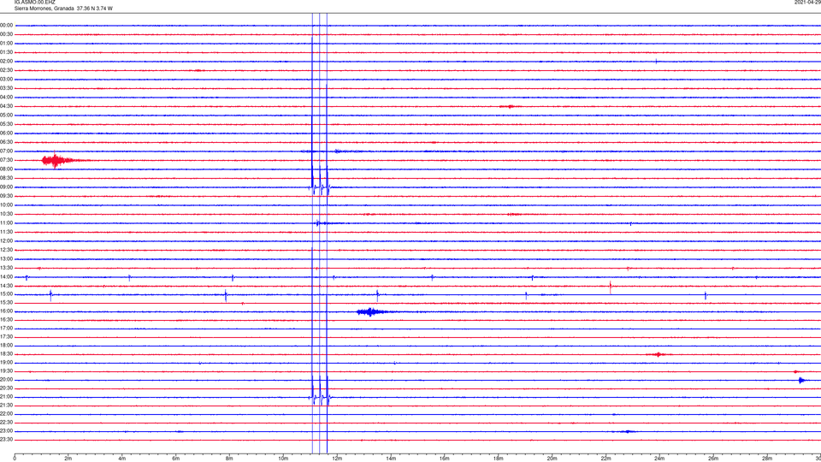Click the 4m tick label on axis
Image resolution: width=821 pixels, height=462 pixels.
tap(122, 459)
